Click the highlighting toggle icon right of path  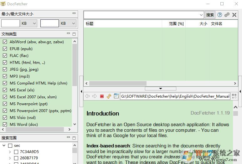point(234,96)
